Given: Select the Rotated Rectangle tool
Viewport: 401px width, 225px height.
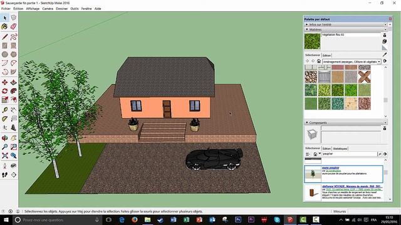Looking at the screenshot, I should (x=14, y=46).
